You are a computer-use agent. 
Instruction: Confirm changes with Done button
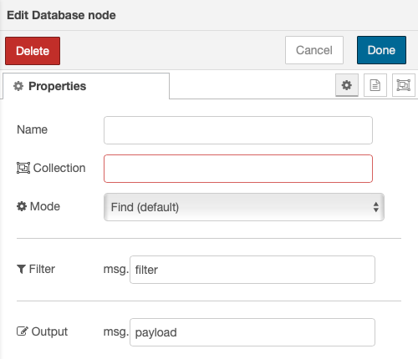(381, 50)
